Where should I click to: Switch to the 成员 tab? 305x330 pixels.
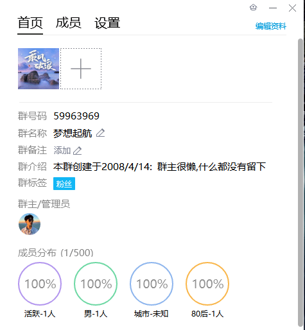click(69, 23)
